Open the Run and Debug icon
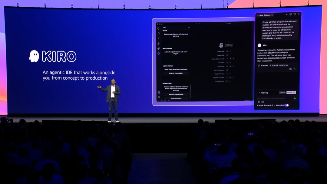This screenshot has height=184, width=327. pyautogui.click(x=158, y=44)
